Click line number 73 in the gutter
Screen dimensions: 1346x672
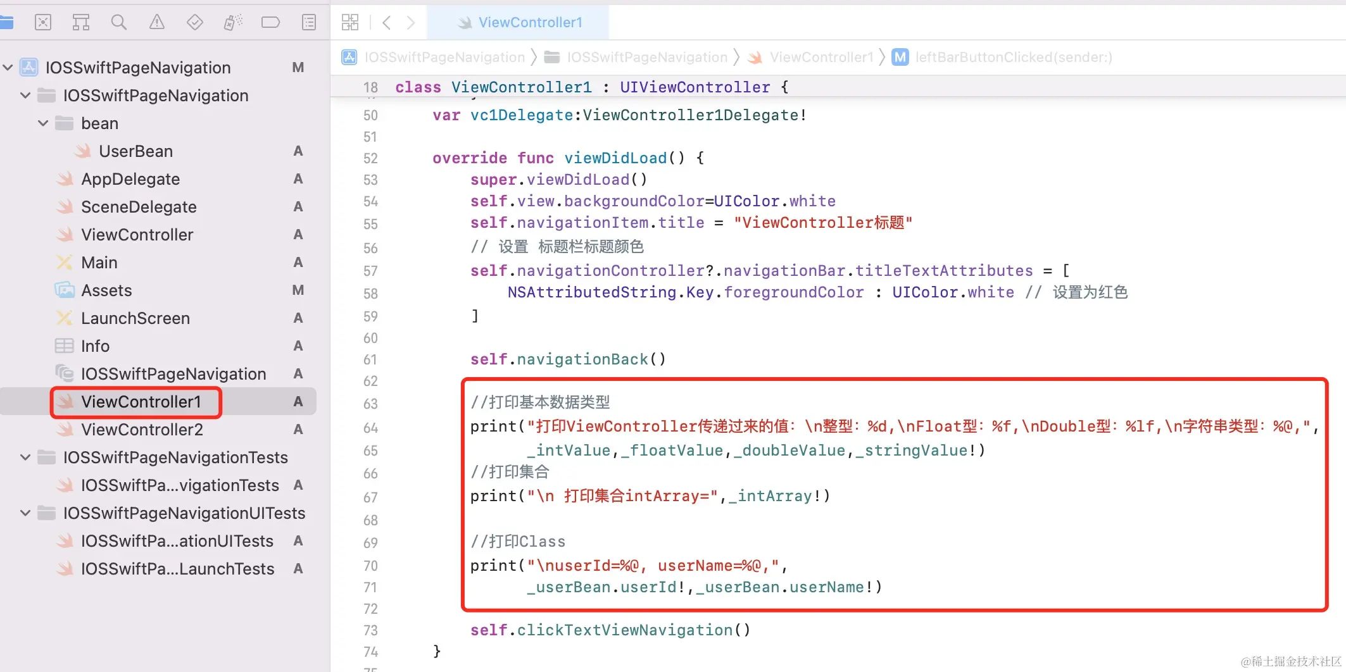click(x=370, y=631)
